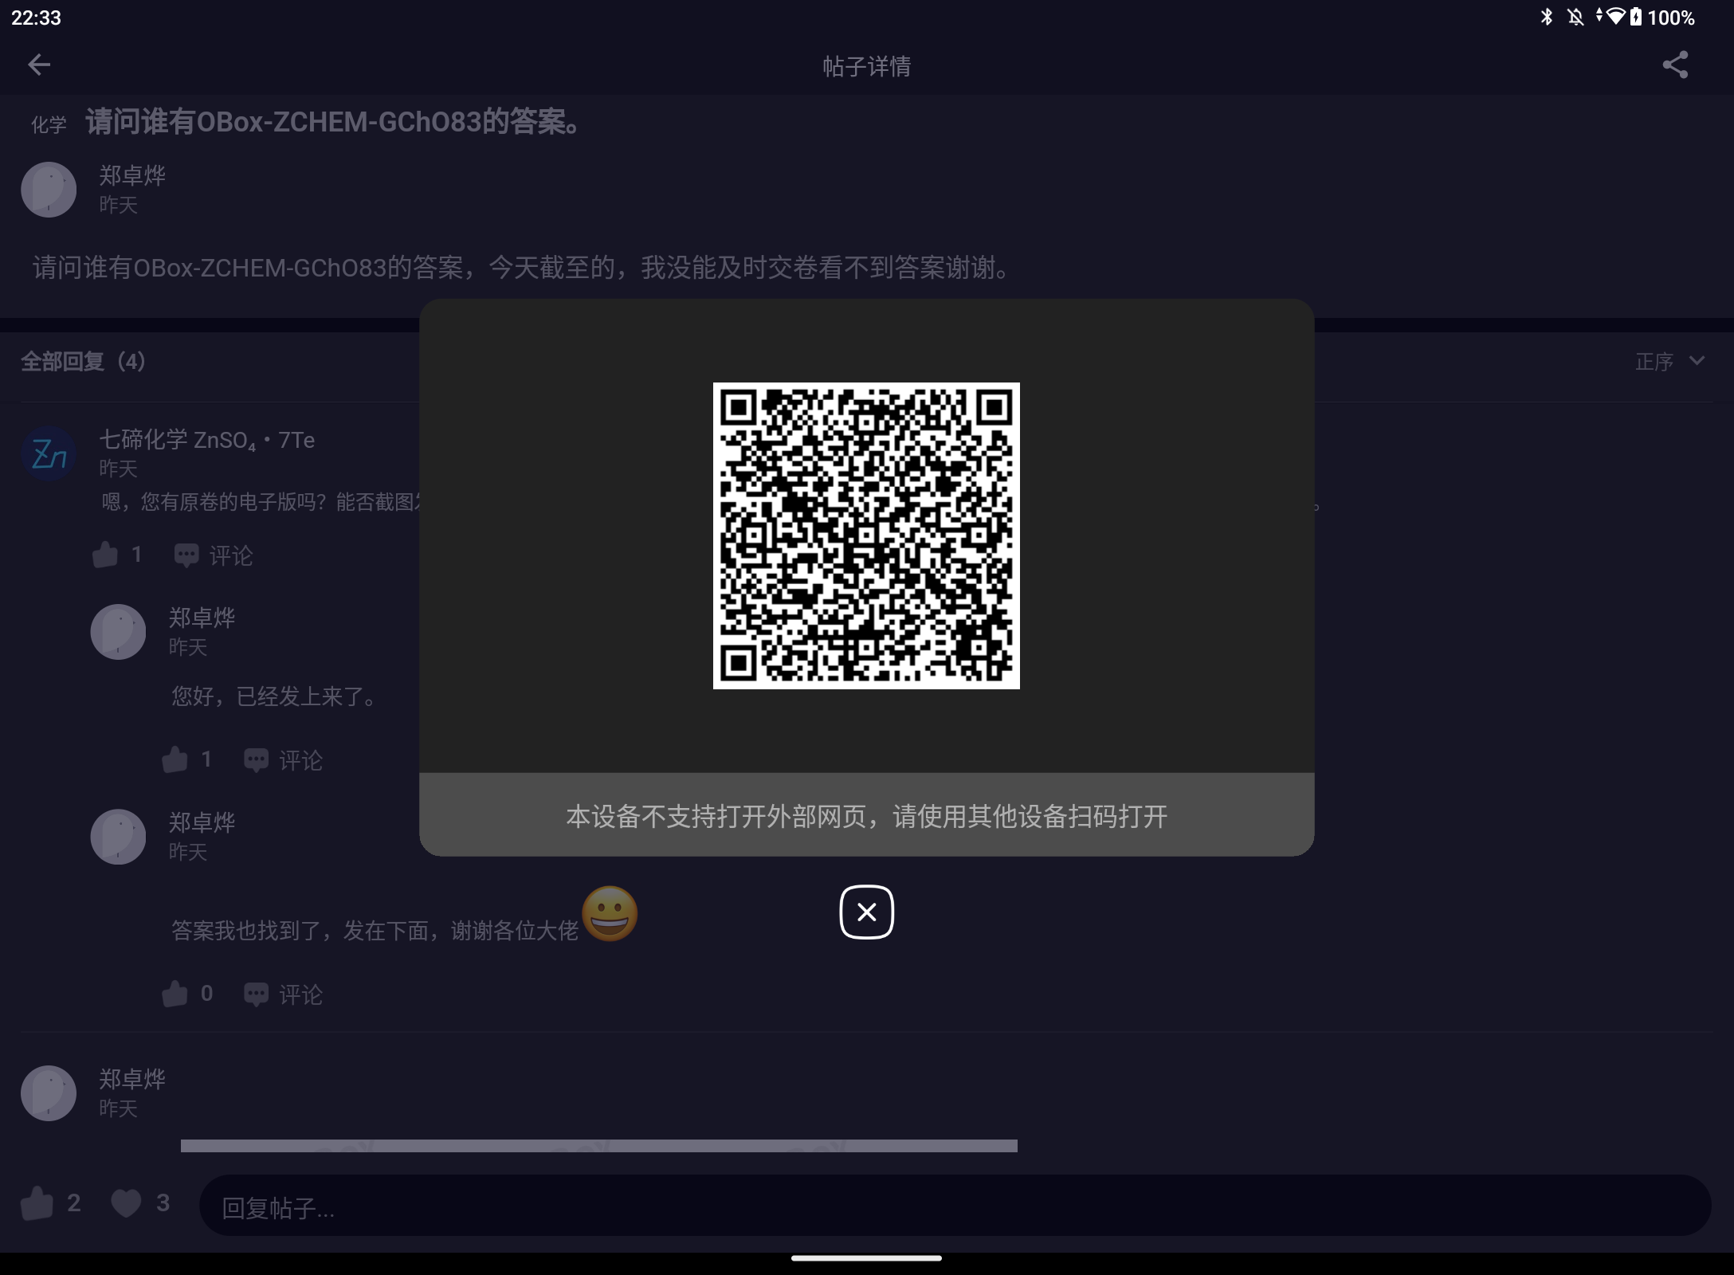This screenshot has height=1275, width=1734.
Task: Open 七碲化学 Zn avatar
Action: [x=49, y=453]
